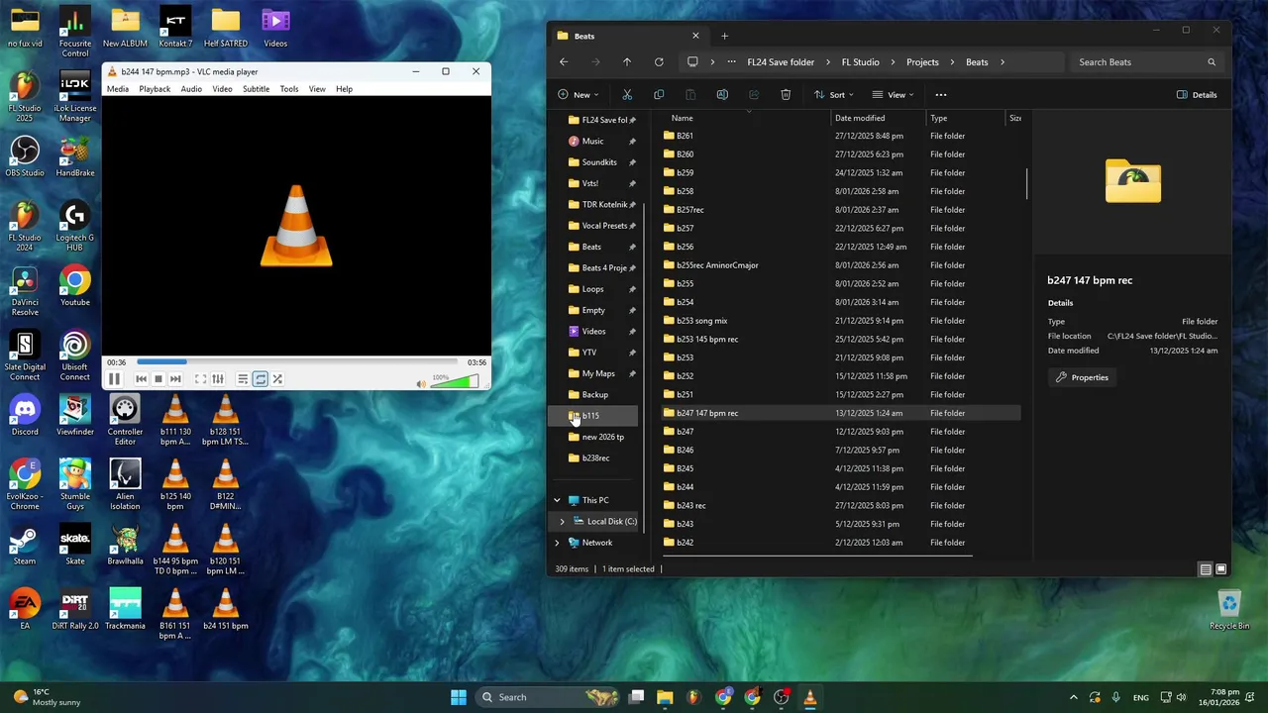
Task: Click FL24 Save folder breadcrumb
Action: [781, 62]
